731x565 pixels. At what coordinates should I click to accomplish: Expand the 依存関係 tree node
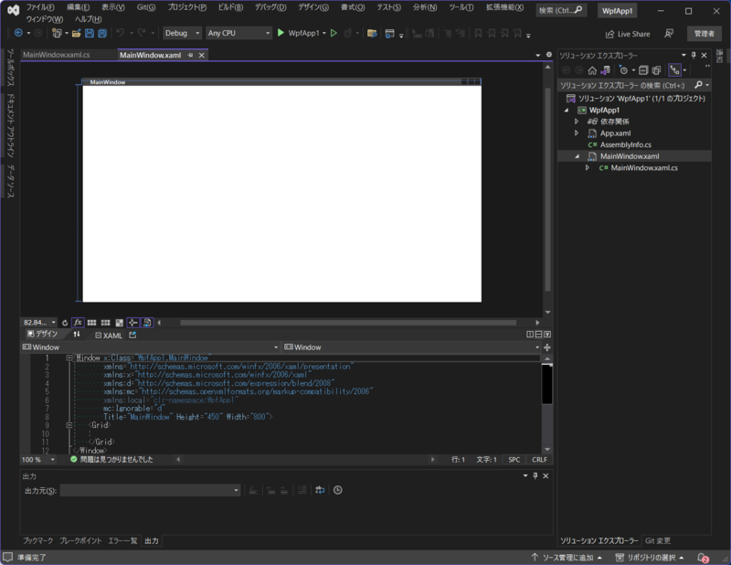(577, 122)
